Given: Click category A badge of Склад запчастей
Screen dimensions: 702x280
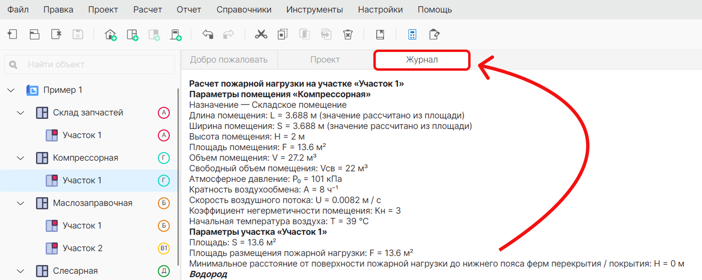Looking at the screenshot, I should click(x=164, y=113).
